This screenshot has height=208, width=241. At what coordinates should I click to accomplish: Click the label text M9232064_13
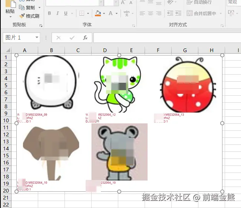tap(174, 115)
